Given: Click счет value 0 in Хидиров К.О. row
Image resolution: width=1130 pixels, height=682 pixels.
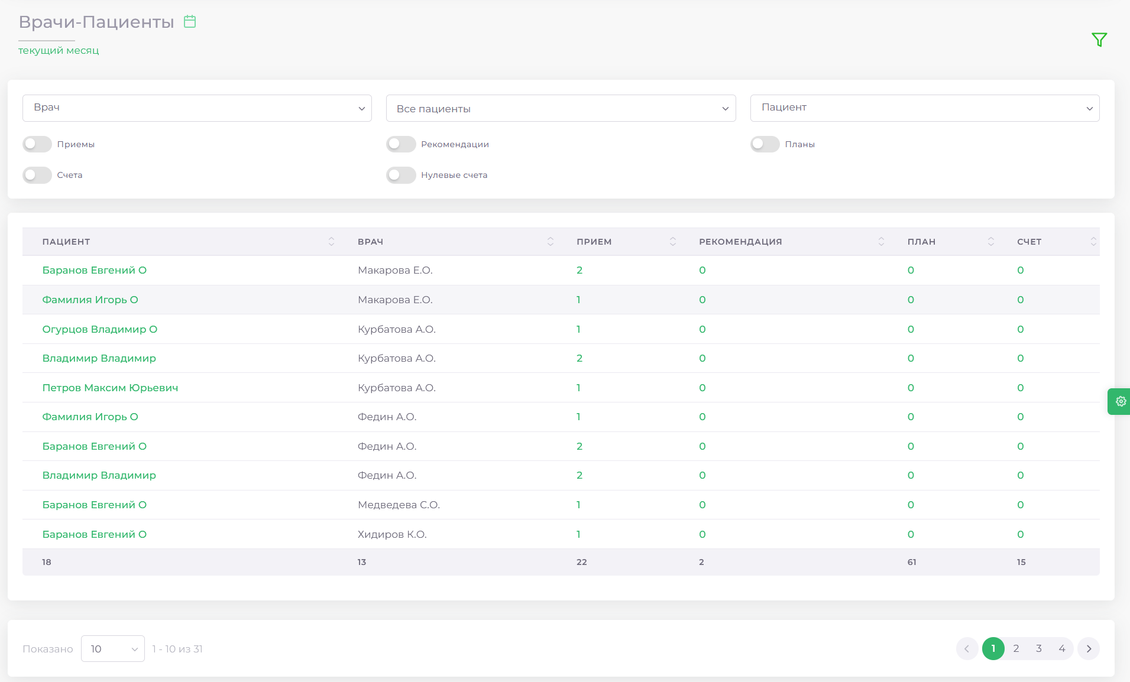Looking at the screenshot, I should click(1021, 534).
